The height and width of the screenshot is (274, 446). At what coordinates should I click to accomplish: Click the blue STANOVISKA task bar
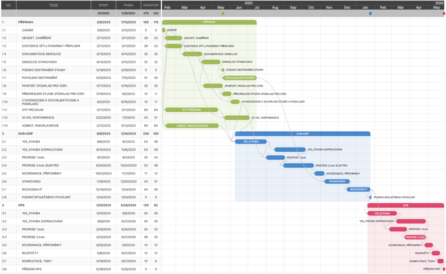tap(337, 181)
